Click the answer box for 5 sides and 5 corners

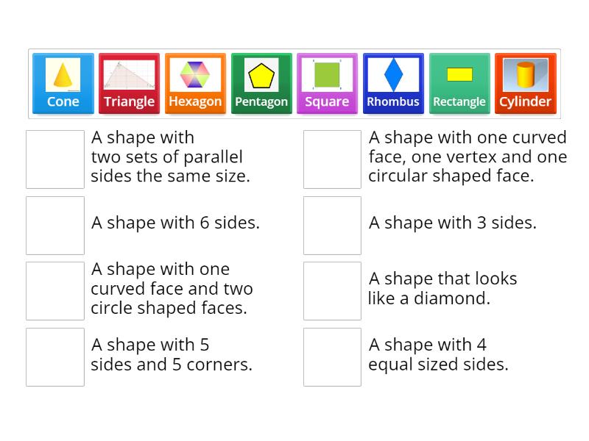pyautogui.click(x=55, y=356)
